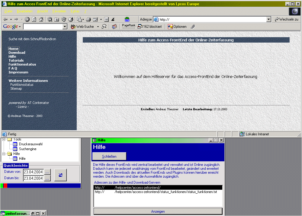Click the Quickberichte search magnifier button
This screenshot has height=216, width=302.
[x=60, y=175]
